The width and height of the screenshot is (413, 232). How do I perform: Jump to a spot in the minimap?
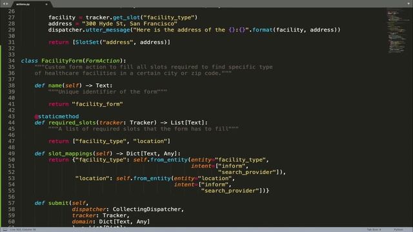(398, 30)
